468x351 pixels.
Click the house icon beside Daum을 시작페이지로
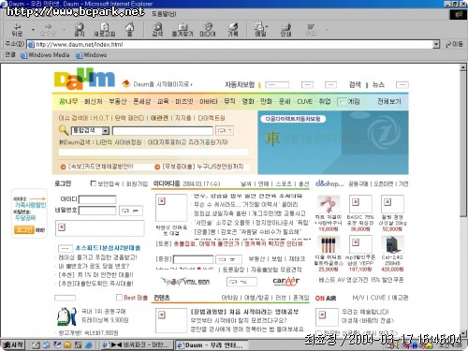coord(125,83)
